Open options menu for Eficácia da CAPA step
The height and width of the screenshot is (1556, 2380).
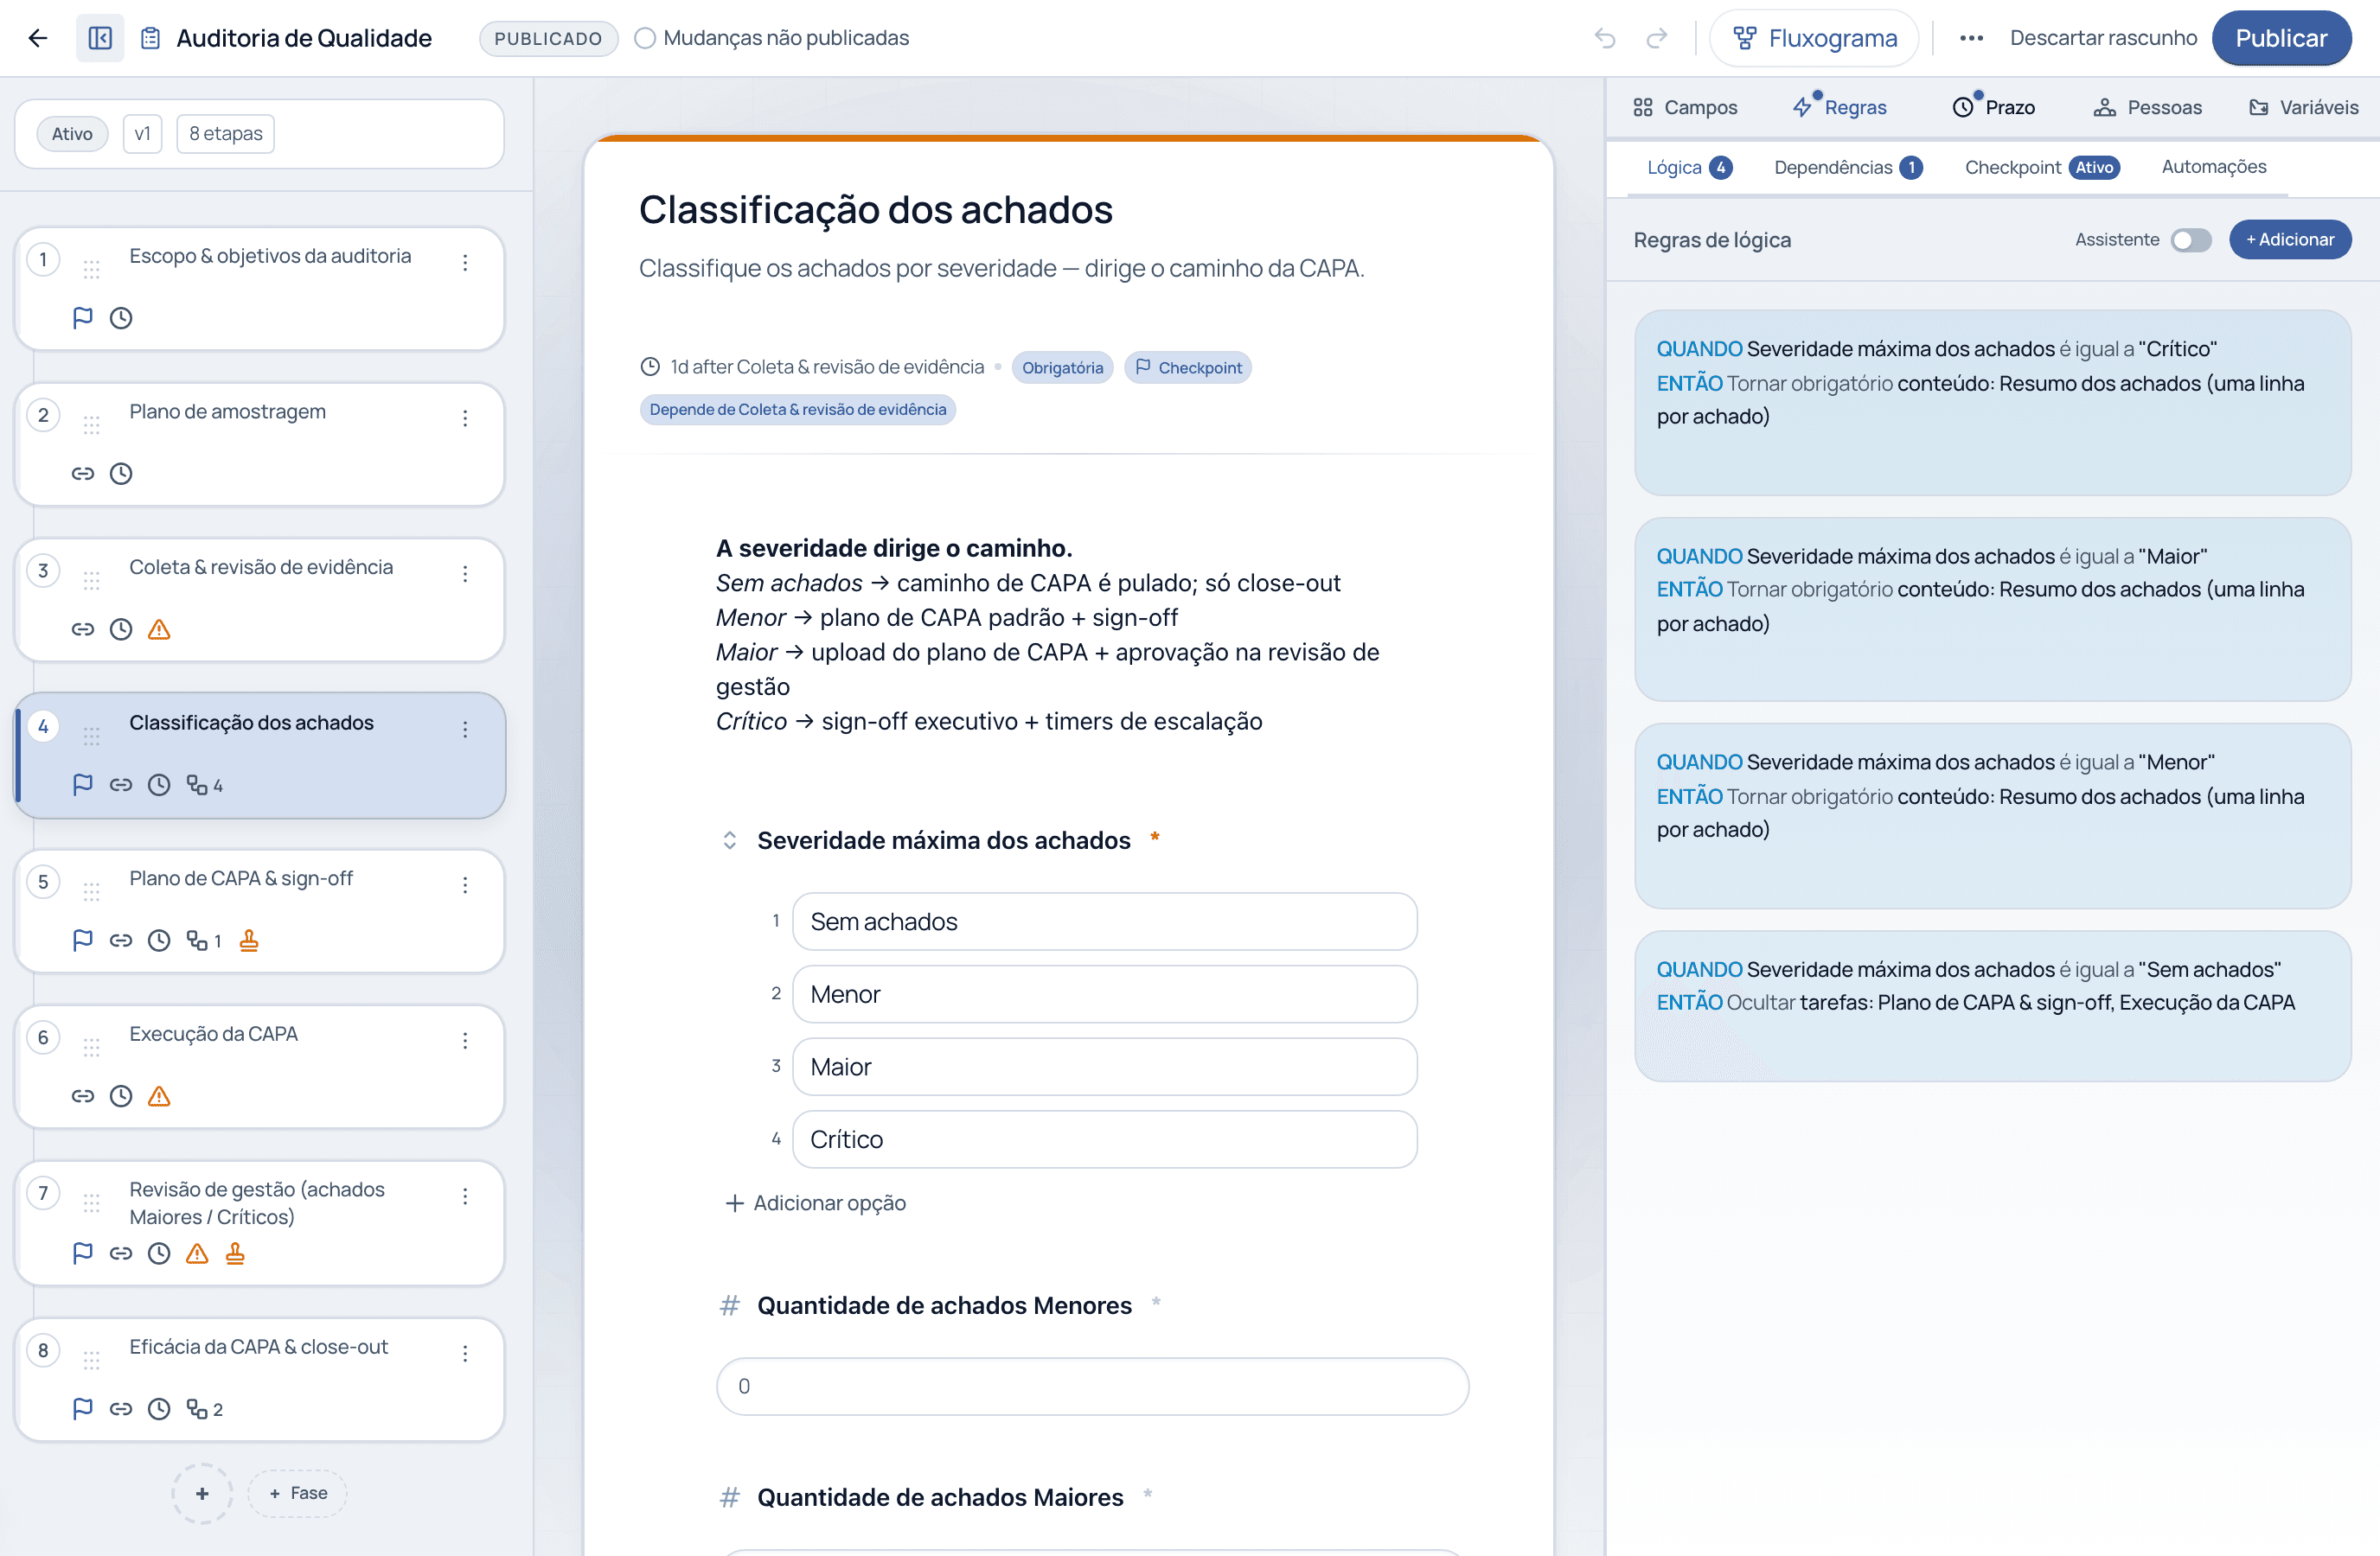[x=465, y=1353]
